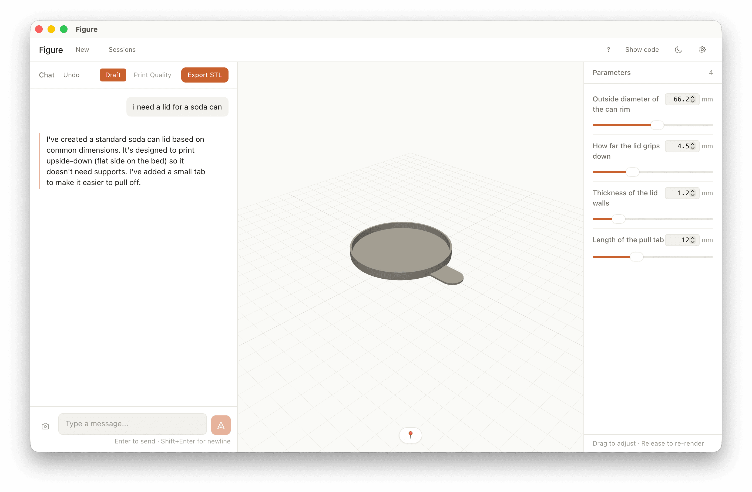The image size is (752, 492).
Task: Click the outside diameter 66.2 value field
Action: point(682,99)
